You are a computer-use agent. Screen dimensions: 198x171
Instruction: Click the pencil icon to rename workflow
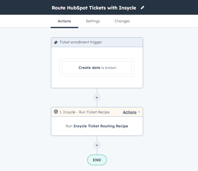(143, 8)
